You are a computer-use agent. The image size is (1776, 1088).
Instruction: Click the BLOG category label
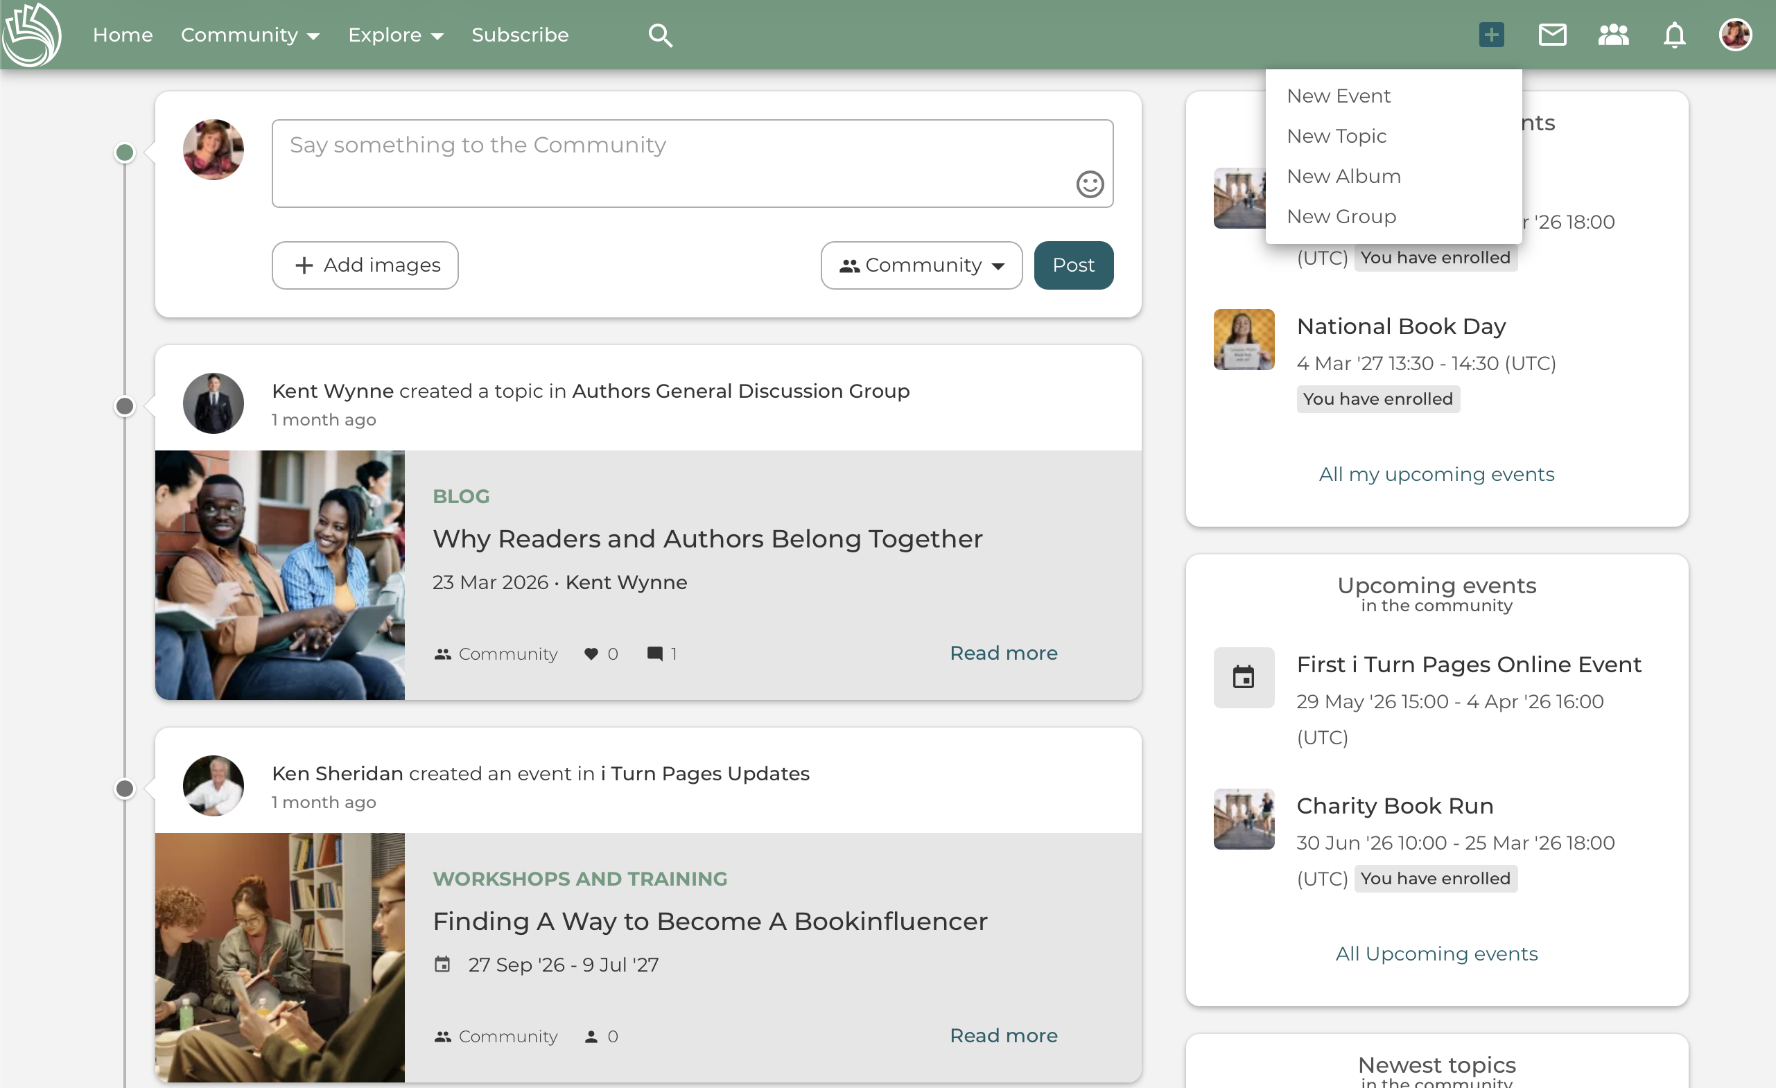tap(461, 496)
